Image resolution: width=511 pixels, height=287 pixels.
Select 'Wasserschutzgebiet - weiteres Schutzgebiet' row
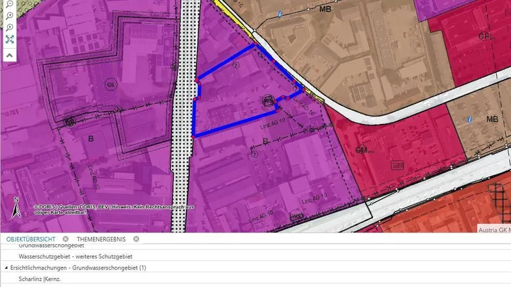click(255, 256)
